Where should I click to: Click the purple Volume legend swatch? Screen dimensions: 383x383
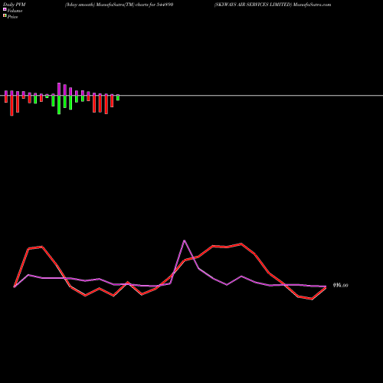click(5, 9)
